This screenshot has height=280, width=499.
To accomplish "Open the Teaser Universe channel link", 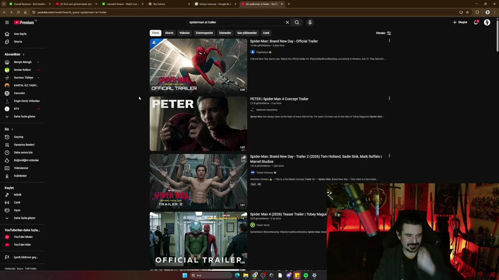I will pyautogui.click(x=264, y=173).
